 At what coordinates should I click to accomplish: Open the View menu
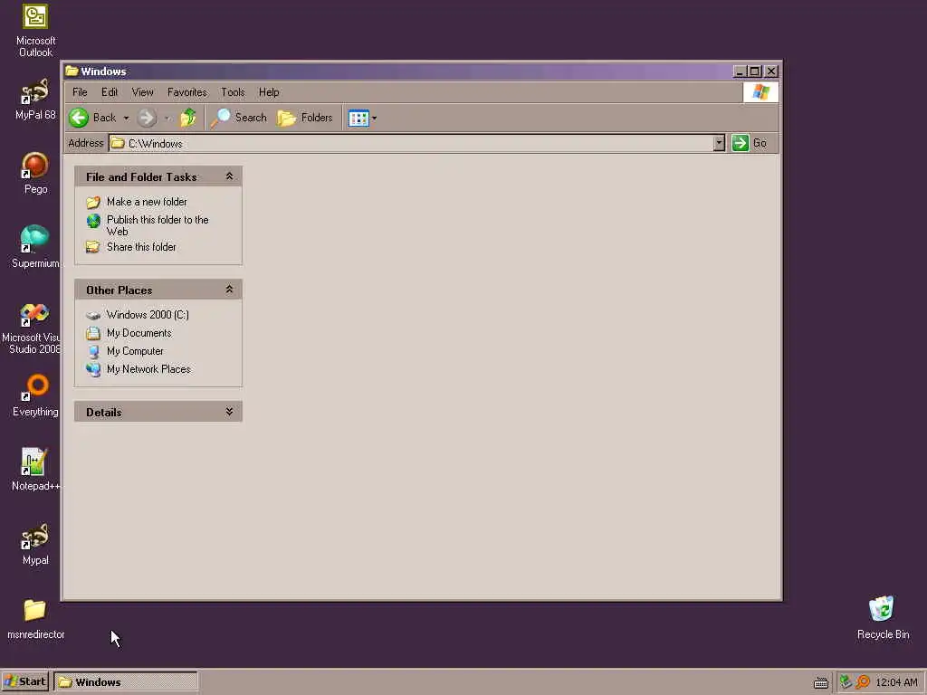(x=142, y=92)
